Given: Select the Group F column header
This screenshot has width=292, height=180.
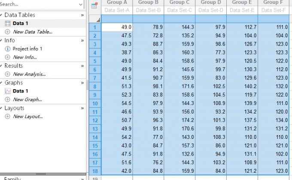Looking at the screenshot, I should (274, 3).
